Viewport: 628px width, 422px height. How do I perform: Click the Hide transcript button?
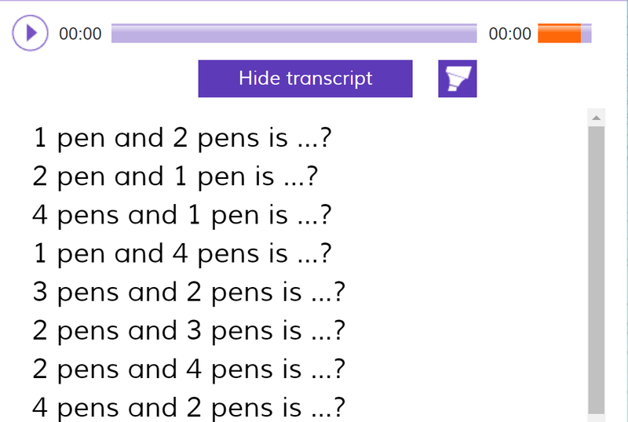coord(305,78)
